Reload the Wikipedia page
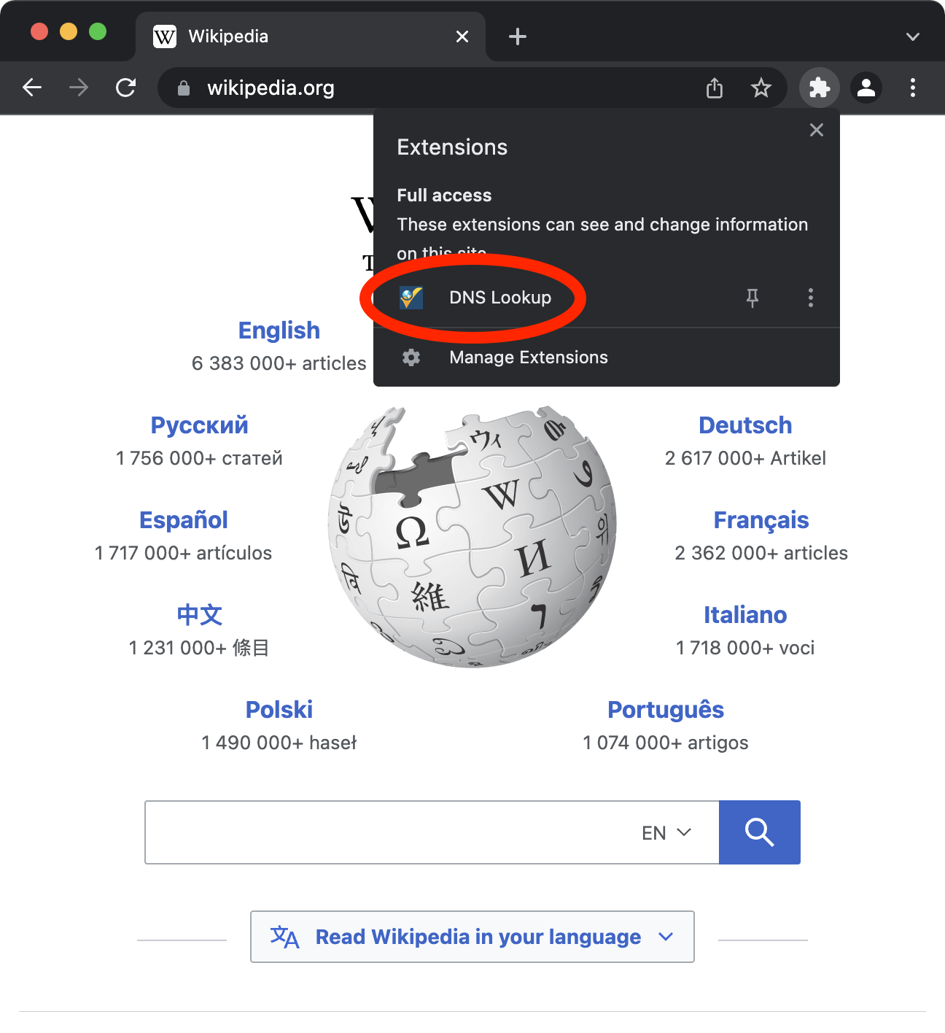945x1033 pixels. [x=125, y=88]
